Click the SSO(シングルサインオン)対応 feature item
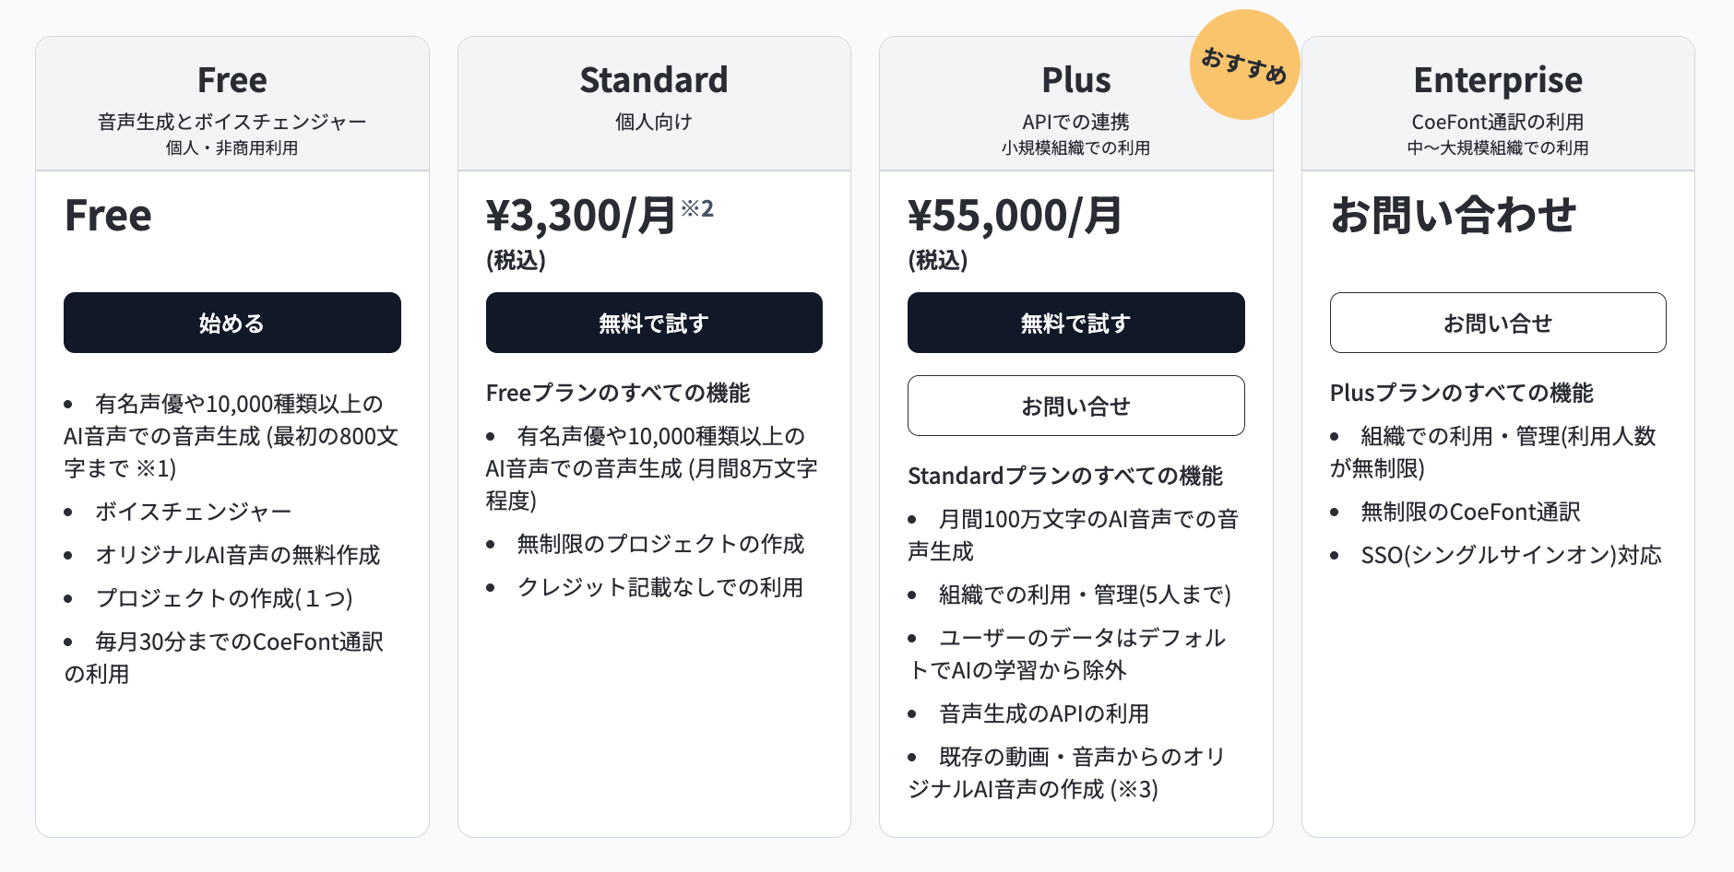1734x872 pixels. 1512,555
